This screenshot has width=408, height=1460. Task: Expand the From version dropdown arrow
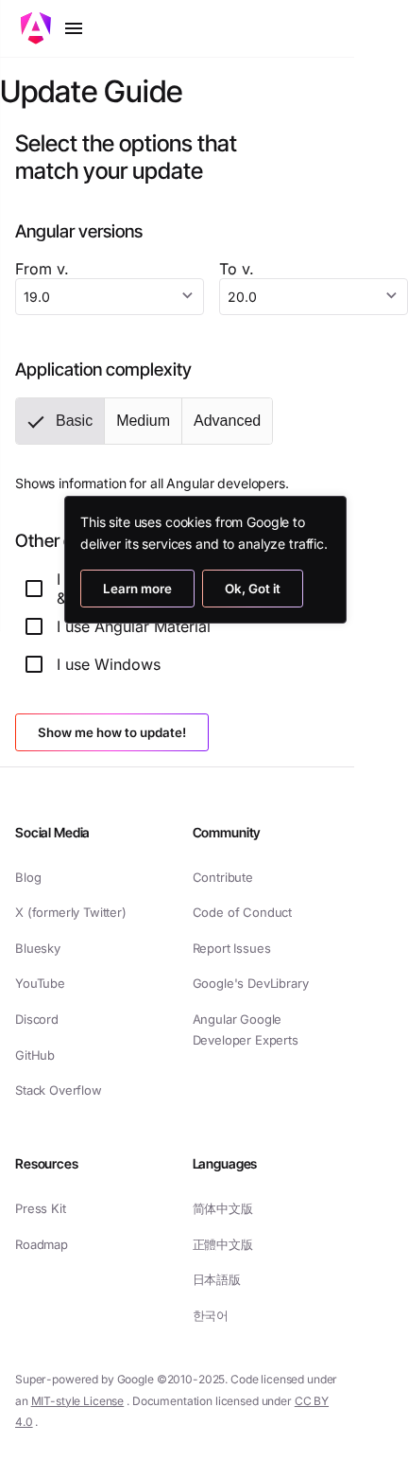(x=187, y=296)
